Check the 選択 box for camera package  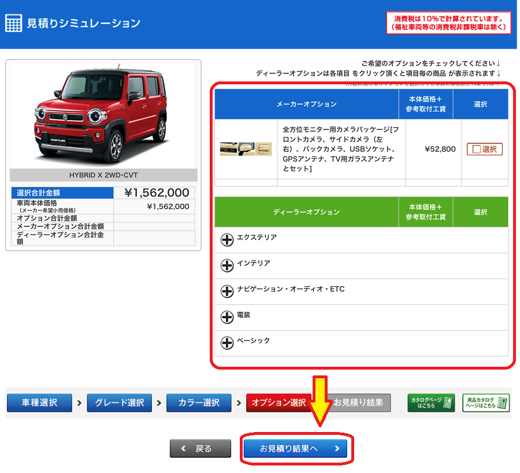tap(485, 149)
